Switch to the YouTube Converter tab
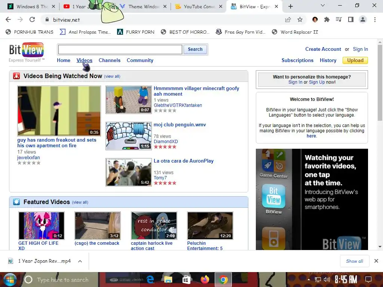Screen dimensions: 383x287 pyautogui.click(x=199, y=7)
